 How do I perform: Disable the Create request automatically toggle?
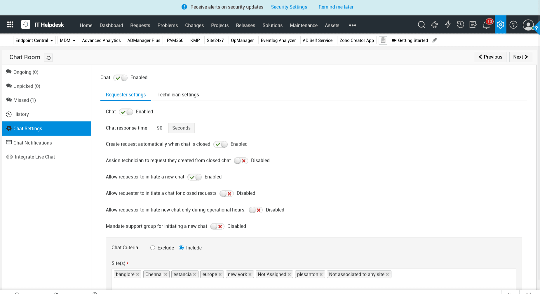pos(220,144)
